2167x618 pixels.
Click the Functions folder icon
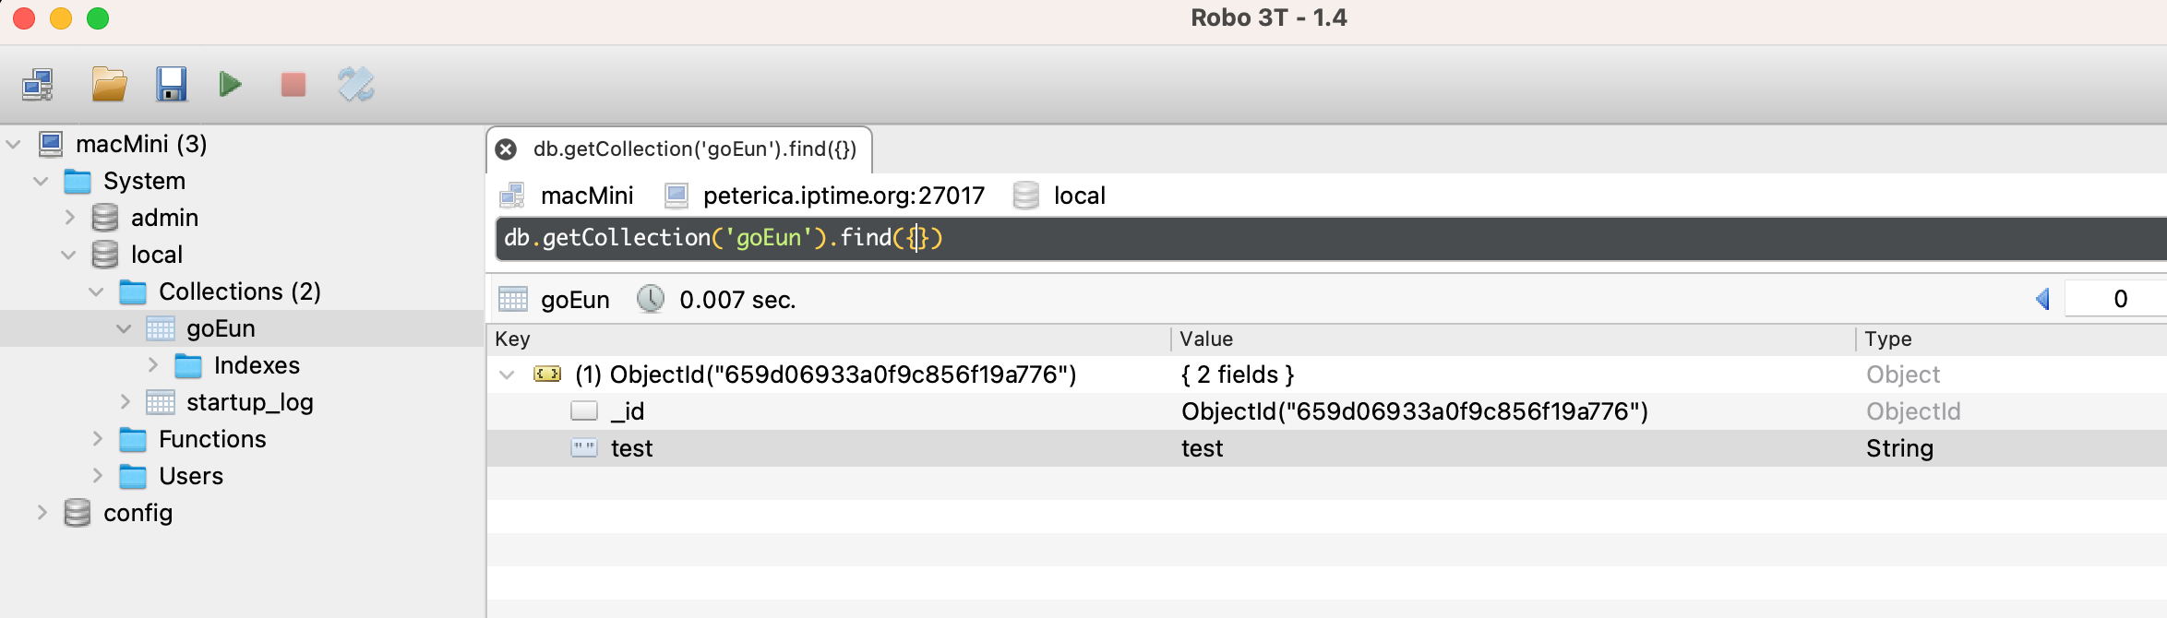tap(133, 439)
